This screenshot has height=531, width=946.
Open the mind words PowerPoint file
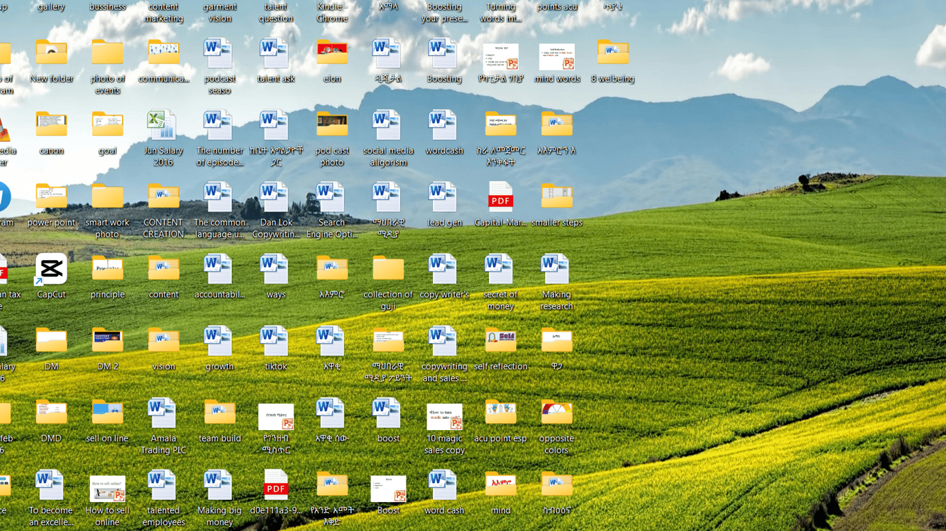click(x=557, y=57)
